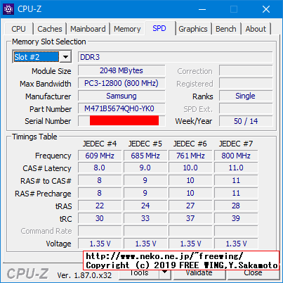Image resolution: width=283 pixels, height=283 pixels.
Task: Click the tRC value 30
Action: (100, 218)
